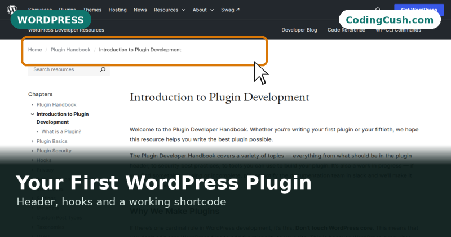Expand the Hooks chapter chevron
Screen dimensions: 451x237
32,160
